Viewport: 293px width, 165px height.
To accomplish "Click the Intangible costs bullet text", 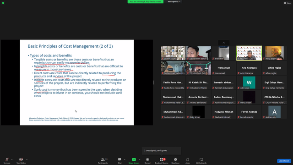I will click(78, 68).
